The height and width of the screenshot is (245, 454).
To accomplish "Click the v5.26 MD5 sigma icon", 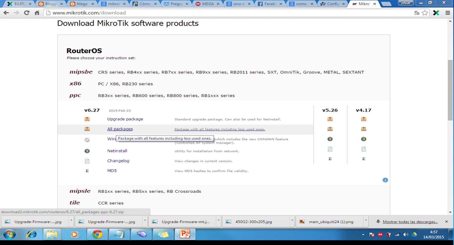I will [330, 159].
